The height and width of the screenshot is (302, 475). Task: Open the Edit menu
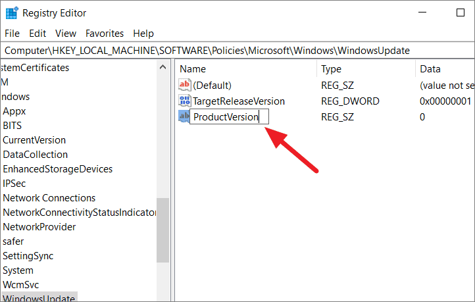37,34
